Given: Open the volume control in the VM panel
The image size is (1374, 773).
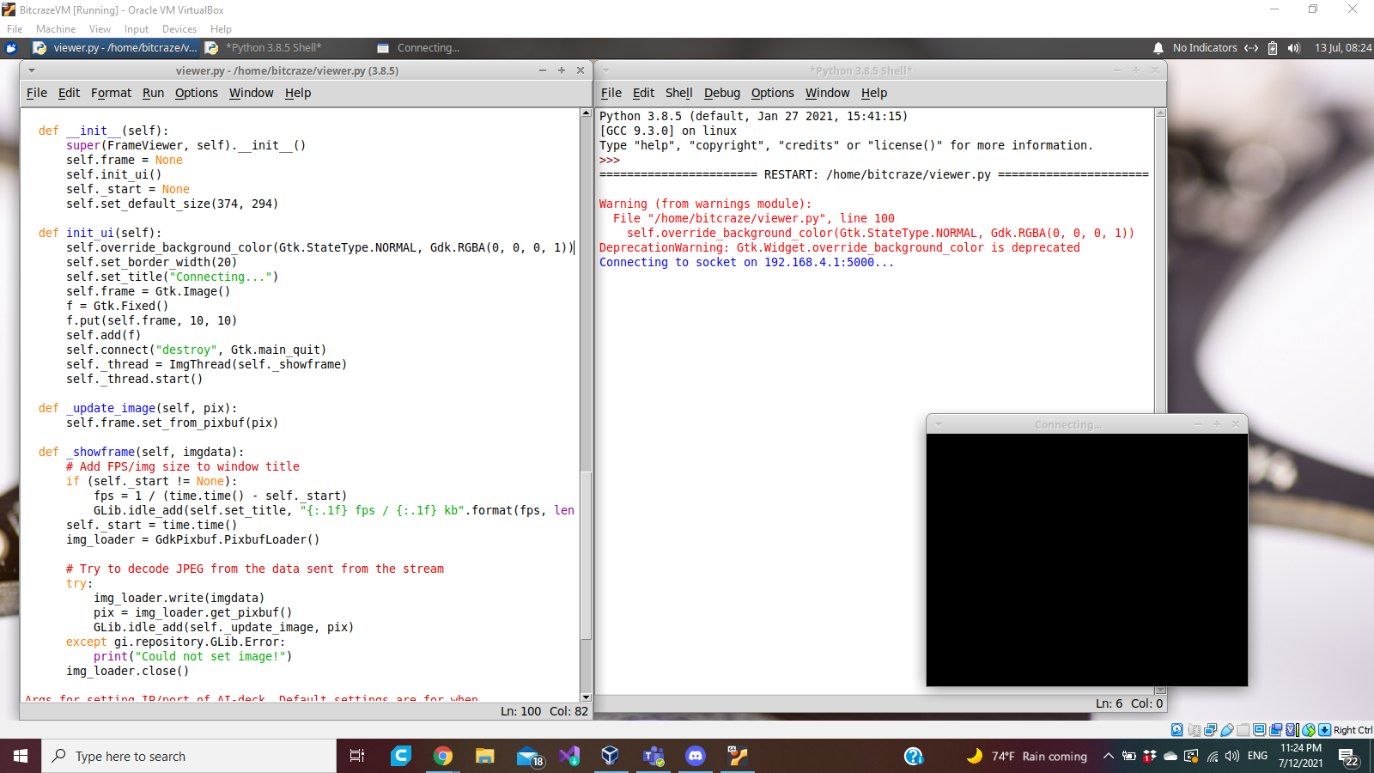Looking at the screenshot, I should (1293, 48).
